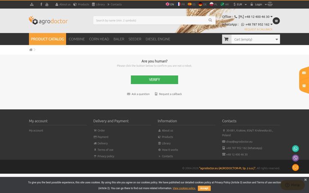Click footer phone +48 12 400 46 30
The image size is (309, 193).
tap(235, 154)
